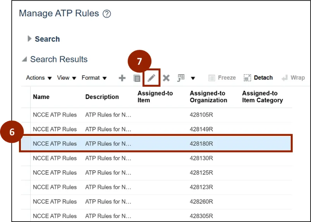Collapse the Search Results section
This screenshot has height=222, width=311.
(24, 60)
